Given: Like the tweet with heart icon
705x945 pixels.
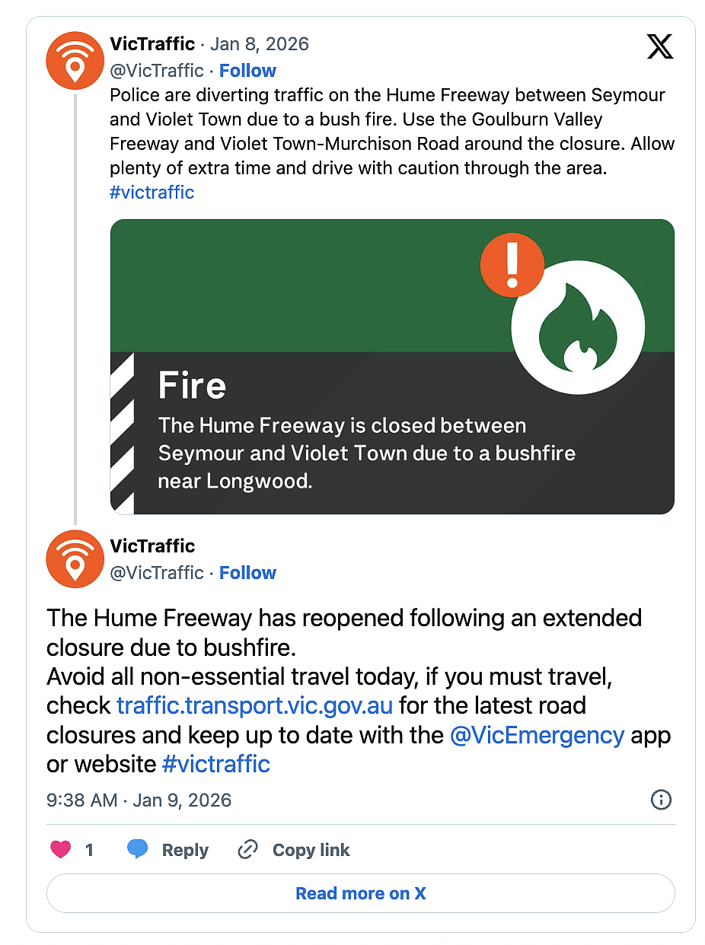Looking at the screenshot, I should click(60, 850).
